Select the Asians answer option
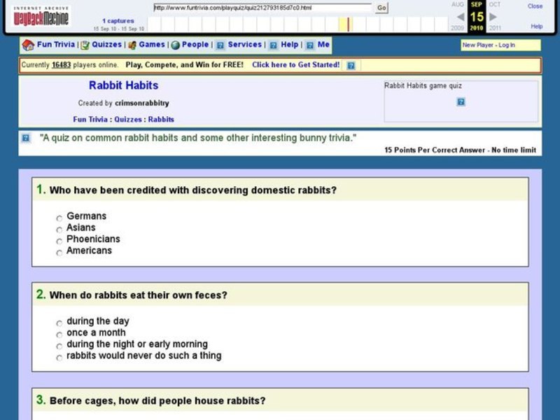 (x=59, y=230)
